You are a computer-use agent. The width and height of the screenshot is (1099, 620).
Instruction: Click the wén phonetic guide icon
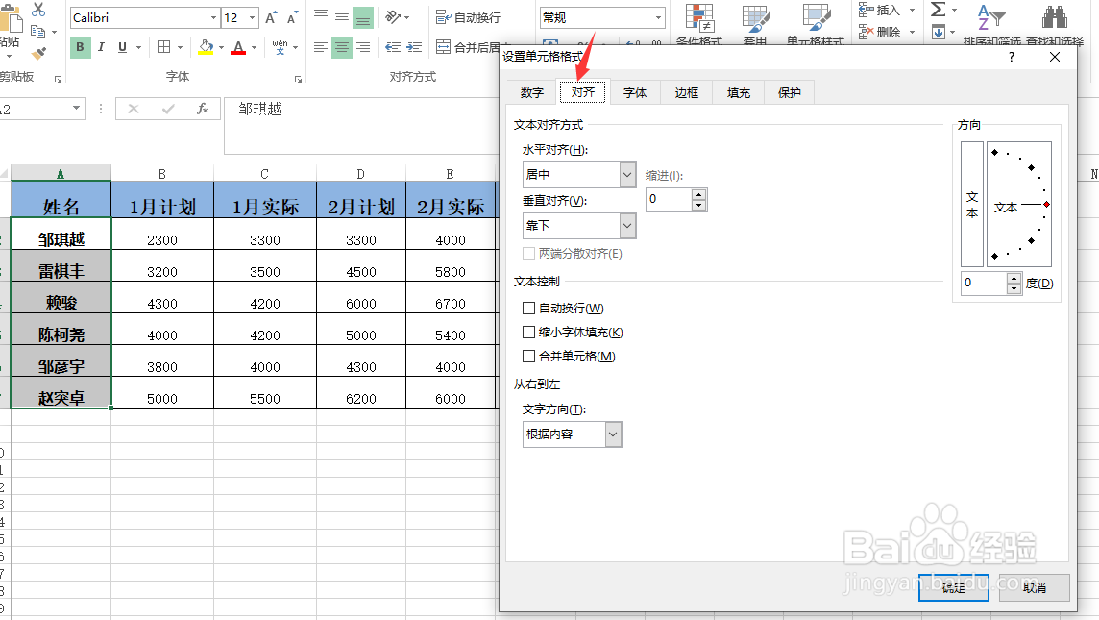[280, 47]
